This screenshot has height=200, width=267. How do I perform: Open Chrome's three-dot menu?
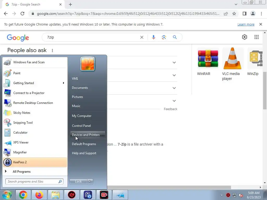click(261, 14)
